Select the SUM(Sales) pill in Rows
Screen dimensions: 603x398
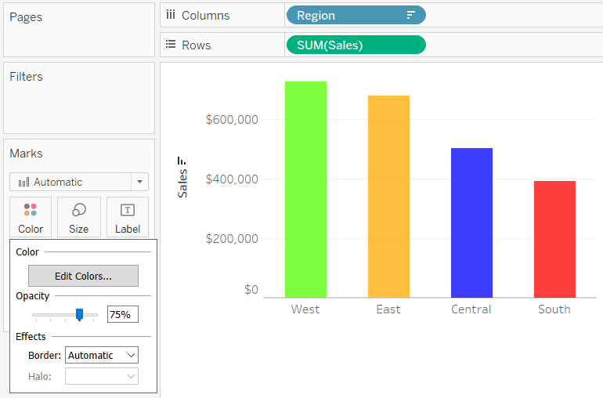click(x=356, y=45)
